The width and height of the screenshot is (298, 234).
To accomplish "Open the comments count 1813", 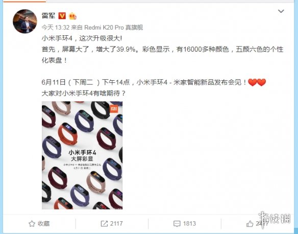I will (x=189, y=224).
